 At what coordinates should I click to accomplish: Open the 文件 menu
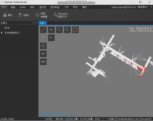click(4, 7)
